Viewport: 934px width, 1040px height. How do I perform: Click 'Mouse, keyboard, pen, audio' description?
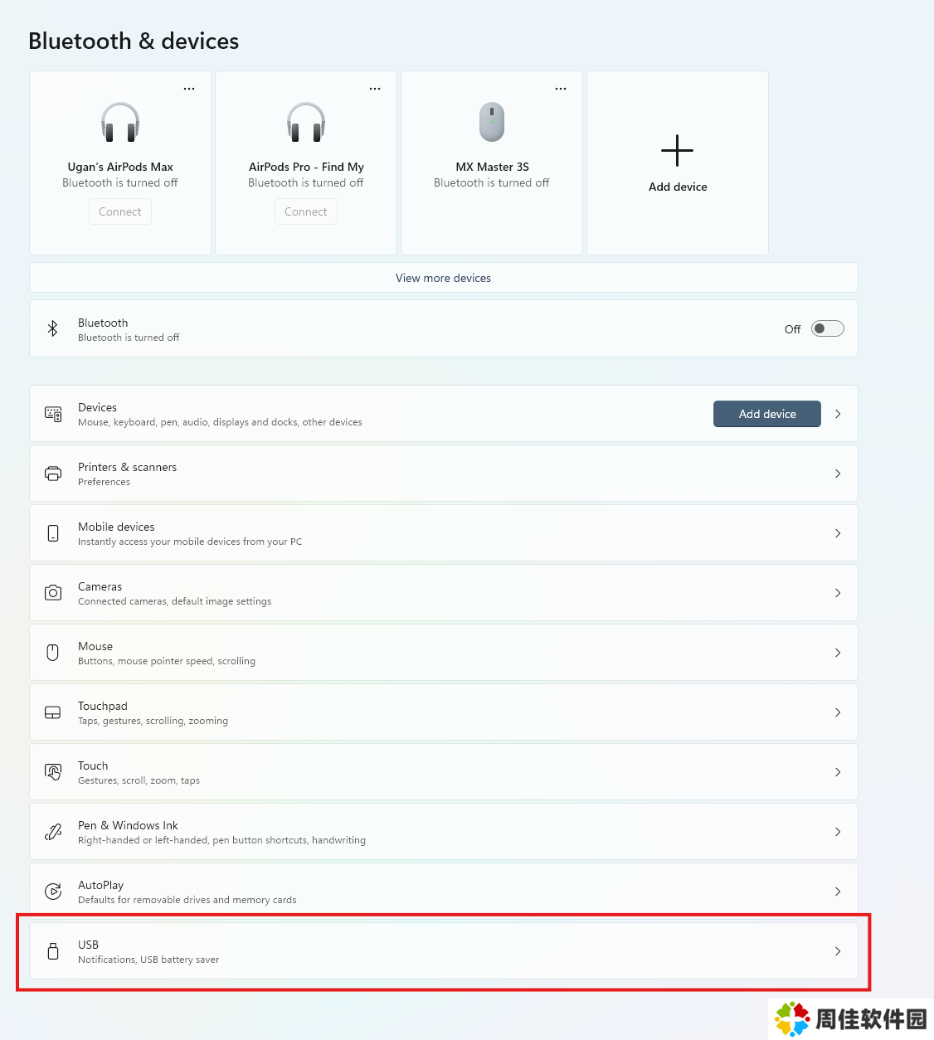(220, 422)
